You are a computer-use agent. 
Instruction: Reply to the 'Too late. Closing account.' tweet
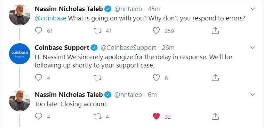tap(39, 116)
